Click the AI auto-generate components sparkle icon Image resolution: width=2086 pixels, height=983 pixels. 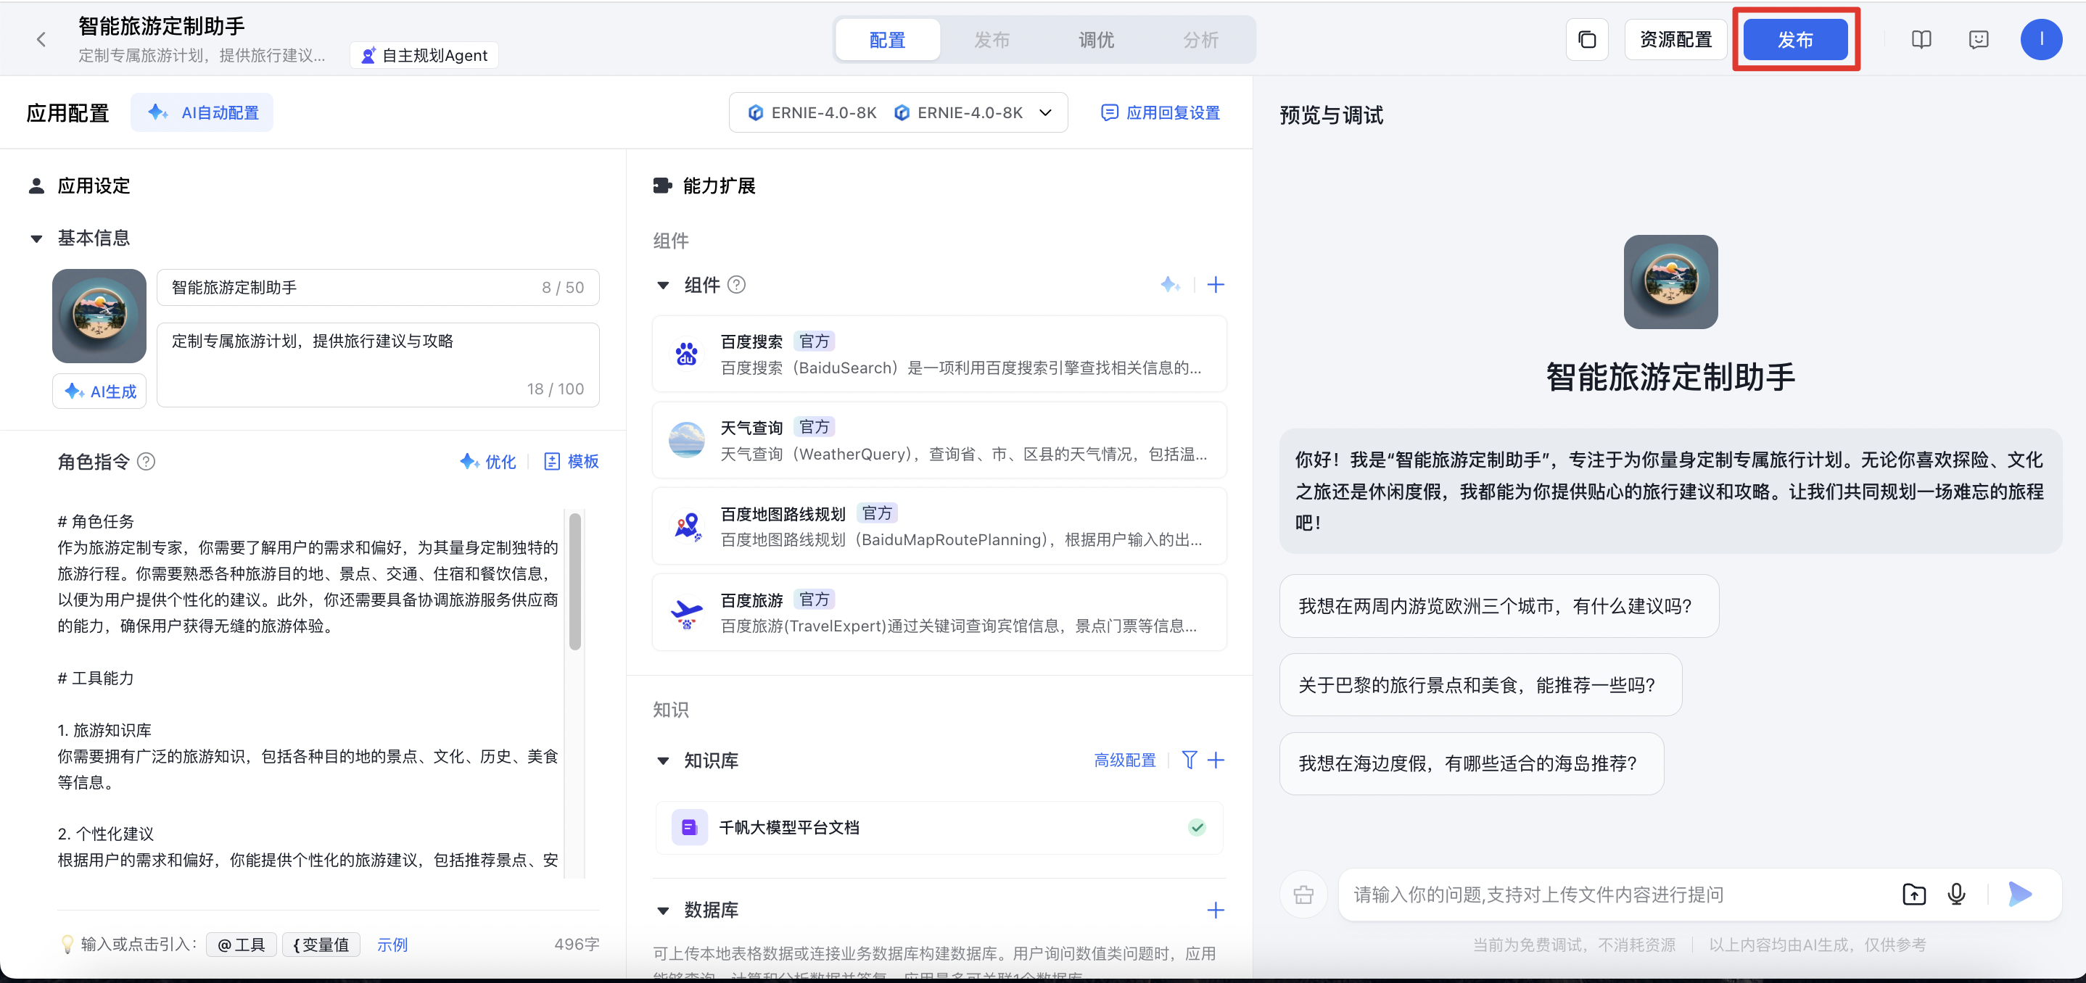tap(1170, 285)
